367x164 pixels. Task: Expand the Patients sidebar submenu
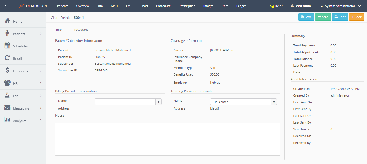[41, 34]
